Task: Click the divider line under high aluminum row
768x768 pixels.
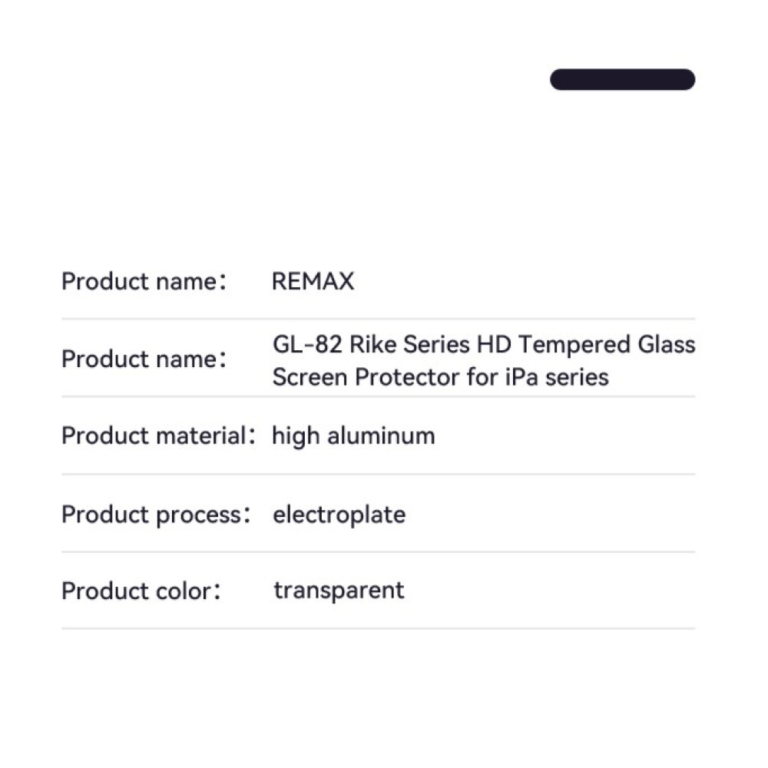Action: [378, 474]
